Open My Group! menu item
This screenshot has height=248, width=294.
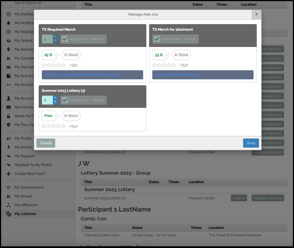[23, 196]
